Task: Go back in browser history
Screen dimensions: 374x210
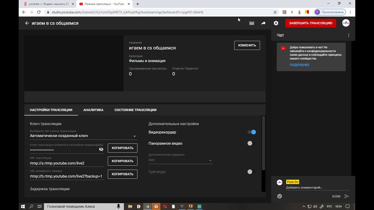Action: click(x=24, y=12)
